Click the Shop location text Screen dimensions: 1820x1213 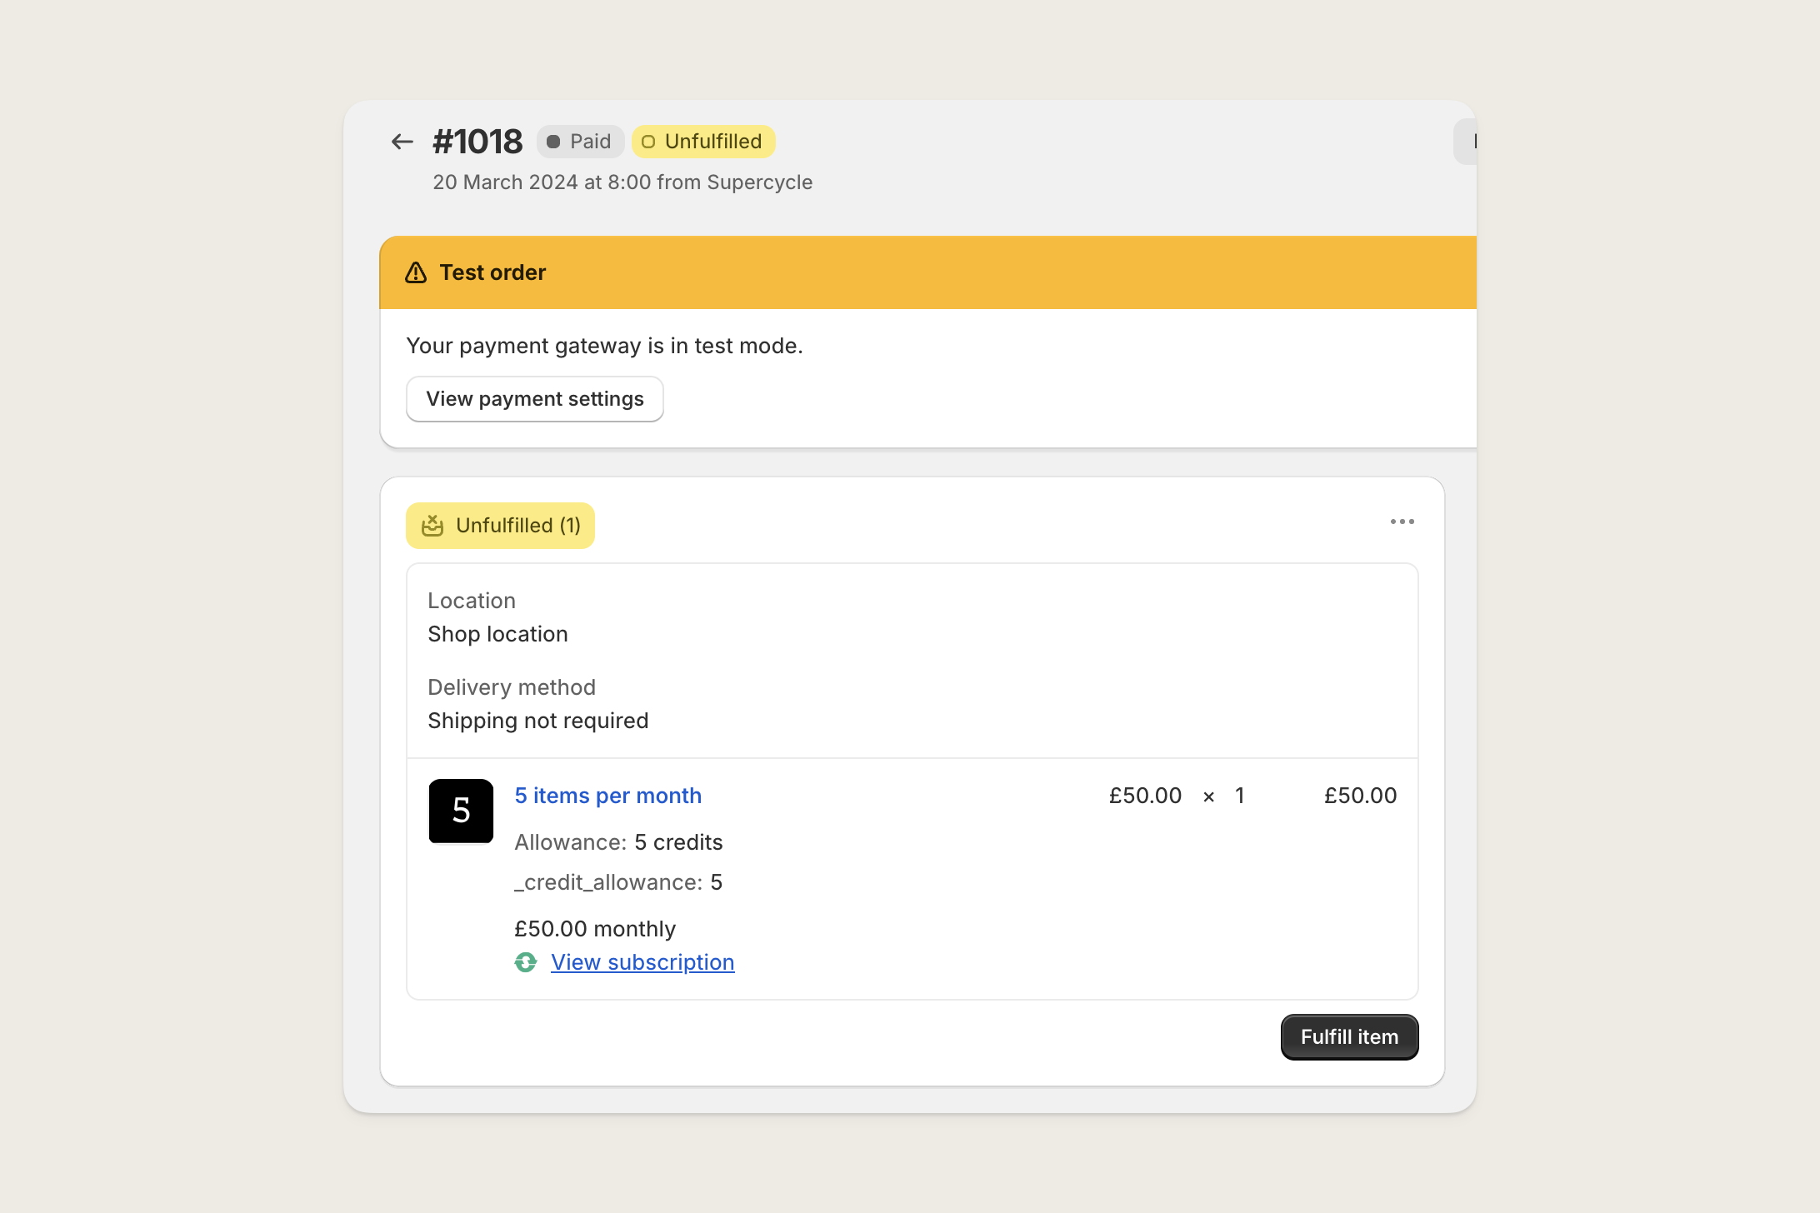pos(497,634)
